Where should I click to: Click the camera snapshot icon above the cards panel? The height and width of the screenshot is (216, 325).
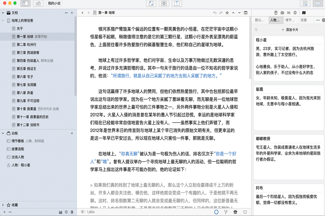pyautogui.click(x=282, y=13)
